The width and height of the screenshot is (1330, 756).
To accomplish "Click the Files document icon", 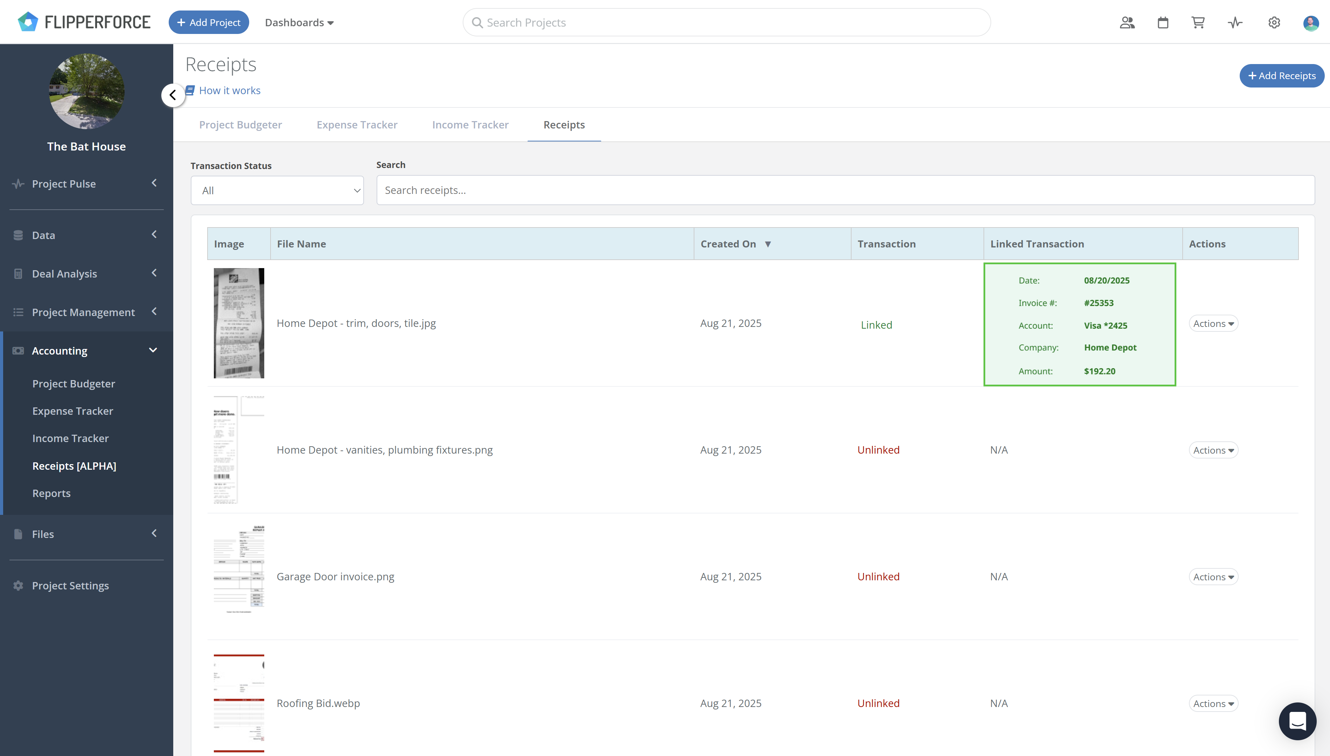I will (18, 534).
